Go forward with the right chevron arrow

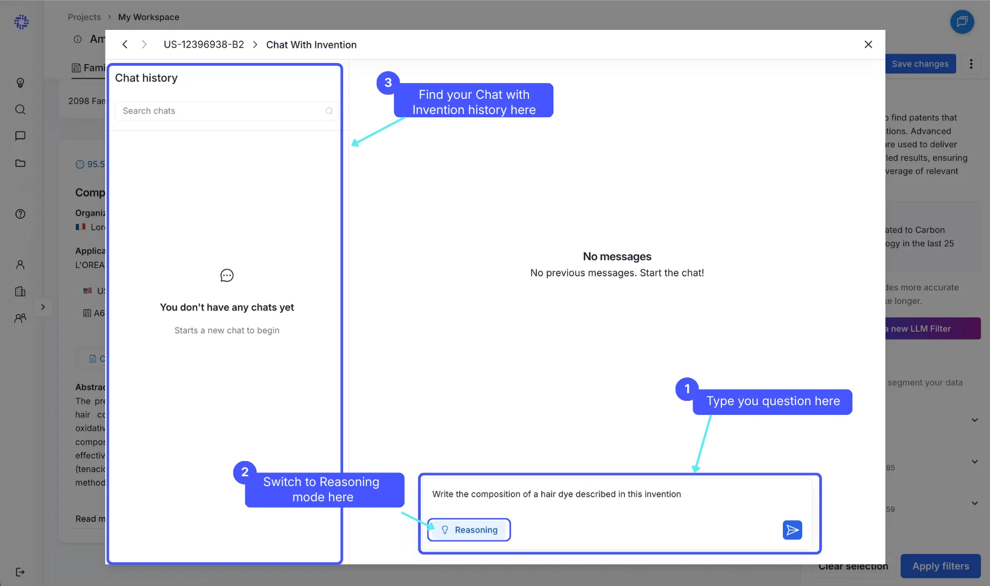click(x=144, y=45)
